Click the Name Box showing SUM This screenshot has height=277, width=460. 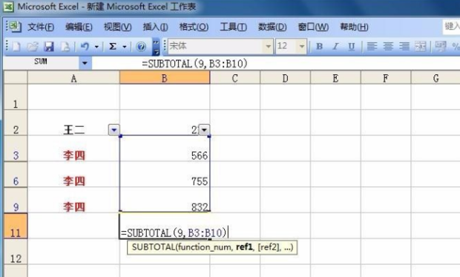[41, 62]
